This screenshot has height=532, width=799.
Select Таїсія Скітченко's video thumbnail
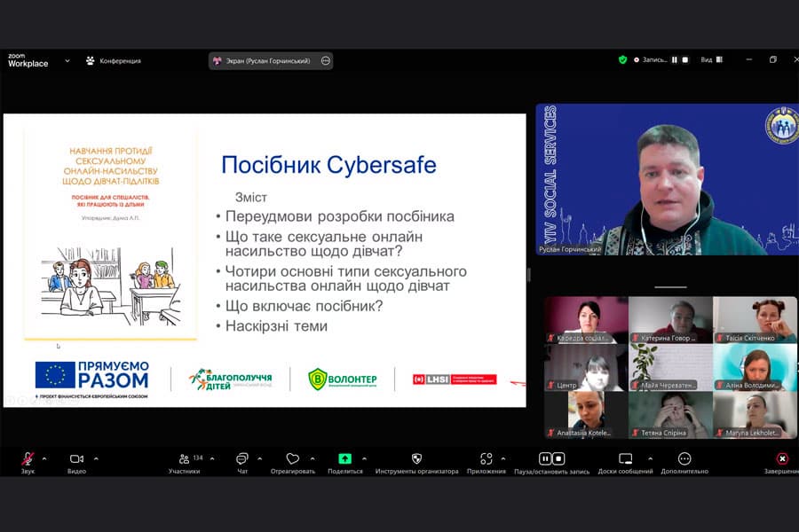click(x=755, y=320)
